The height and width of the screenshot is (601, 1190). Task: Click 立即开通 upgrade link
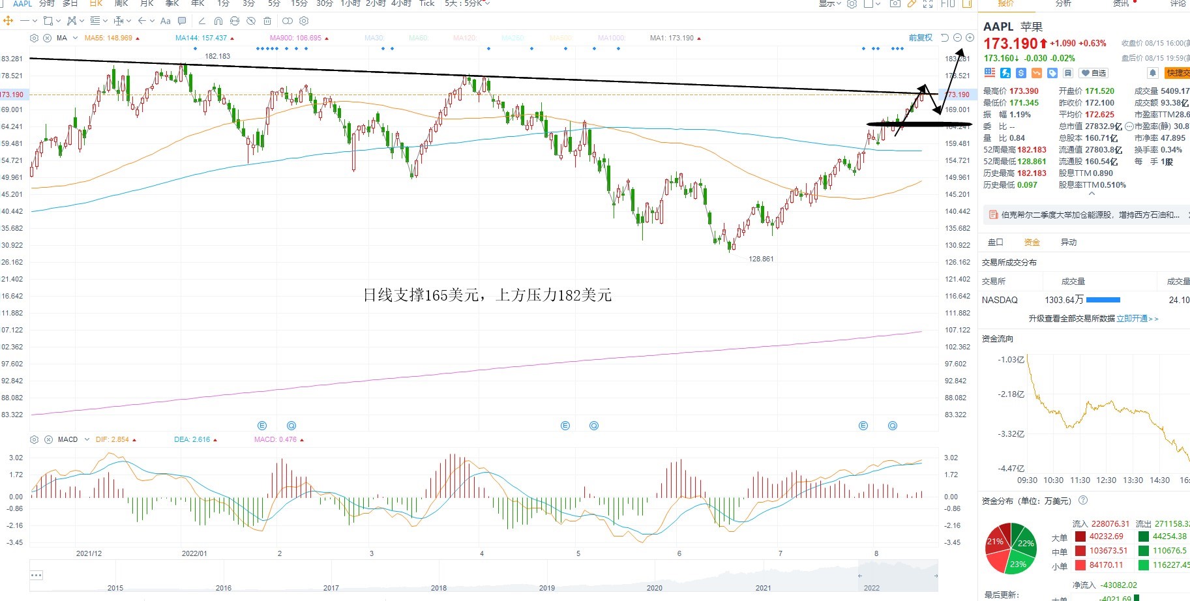1137,319
